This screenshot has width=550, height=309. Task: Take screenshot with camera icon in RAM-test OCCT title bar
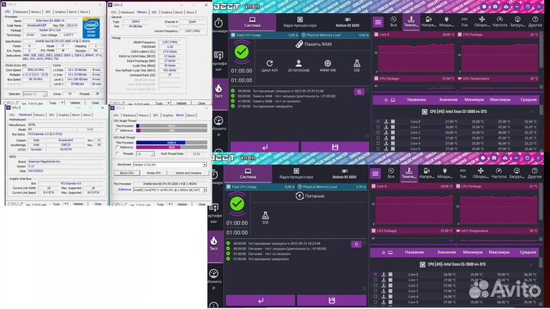click(495, 7)
